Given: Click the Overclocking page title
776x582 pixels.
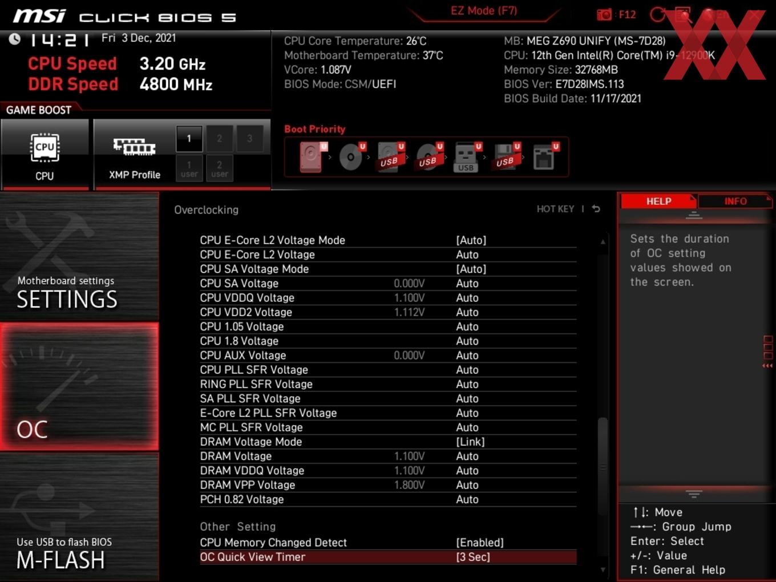Looking at the screenshot, I should click(x=207, y=210).
